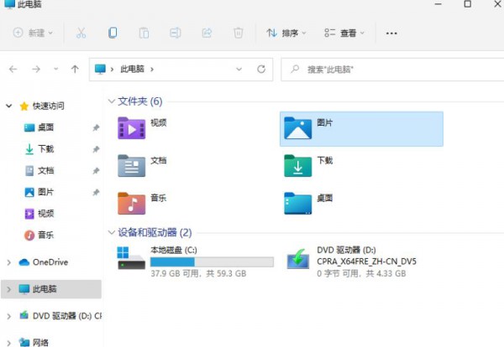Collapse the 文件夹 section group
Viewport: 504px width, 347px height.
[112, 101]
